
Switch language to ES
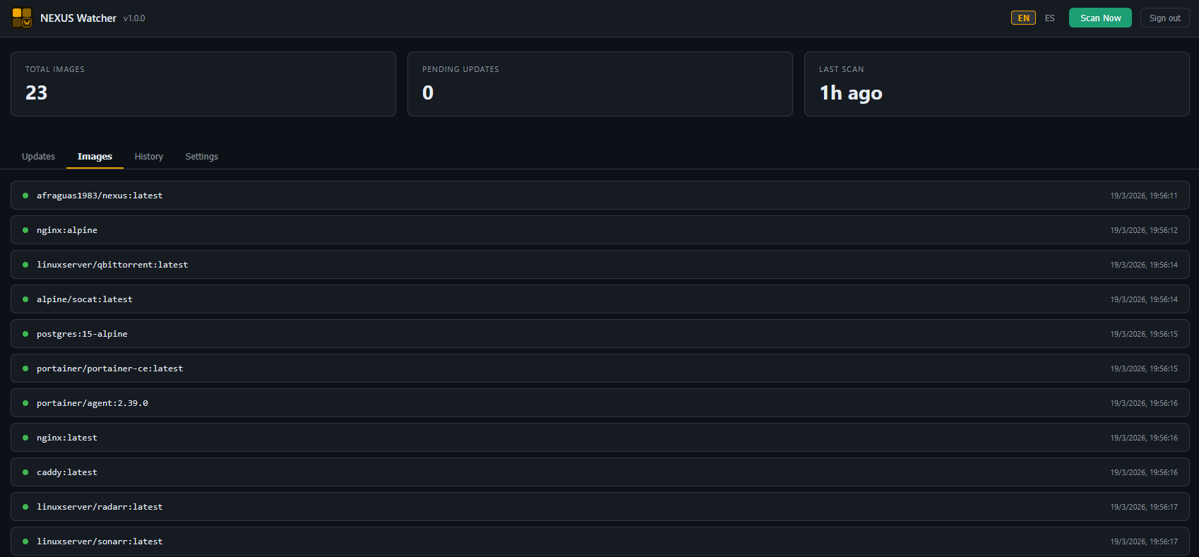1049,18
